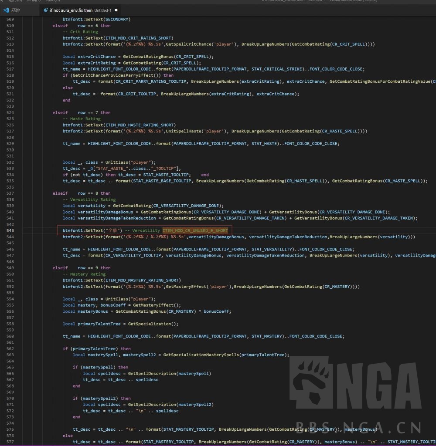Click line number 549 in the gutter
This screenshot has width=436, height=446.
coord(10,268)
